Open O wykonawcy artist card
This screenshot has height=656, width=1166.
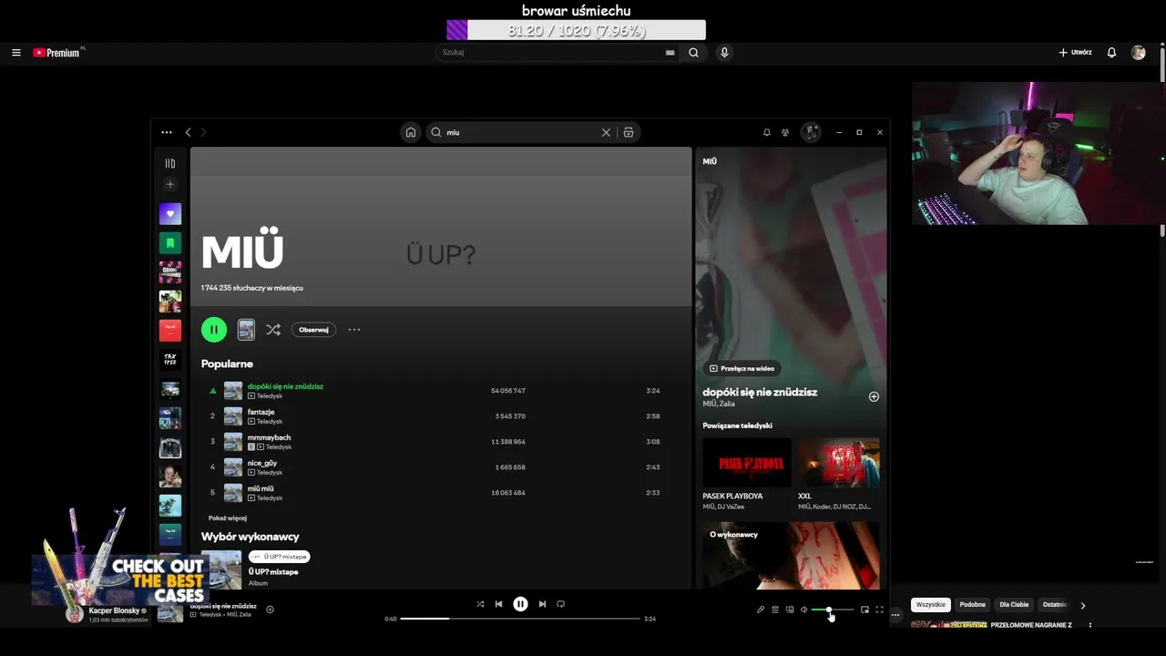791,555
